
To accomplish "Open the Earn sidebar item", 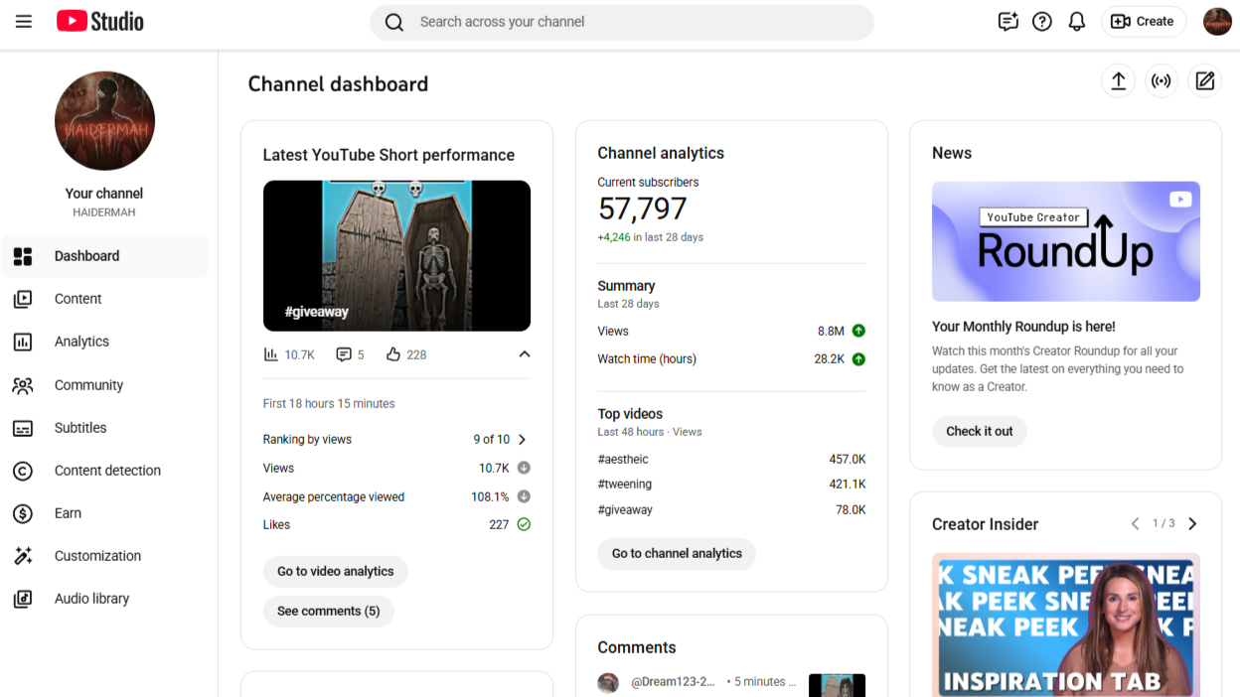I will coord(68,513).
